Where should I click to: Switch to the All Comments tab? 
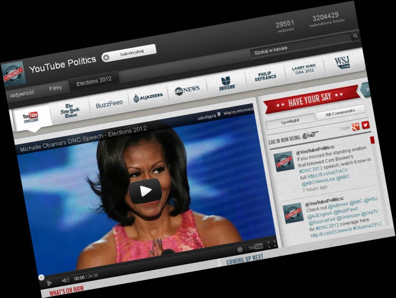(340, 112)
